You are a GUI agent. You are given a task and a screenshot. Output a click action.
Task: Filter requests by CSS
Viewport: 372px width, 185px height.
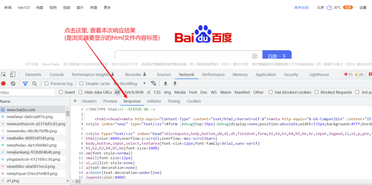(x=157, y=92)
